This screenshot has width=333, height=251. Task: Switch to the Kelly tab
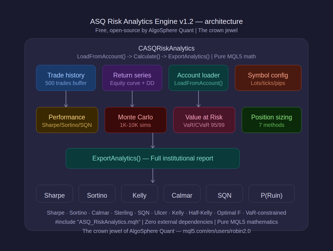[139, 194]
